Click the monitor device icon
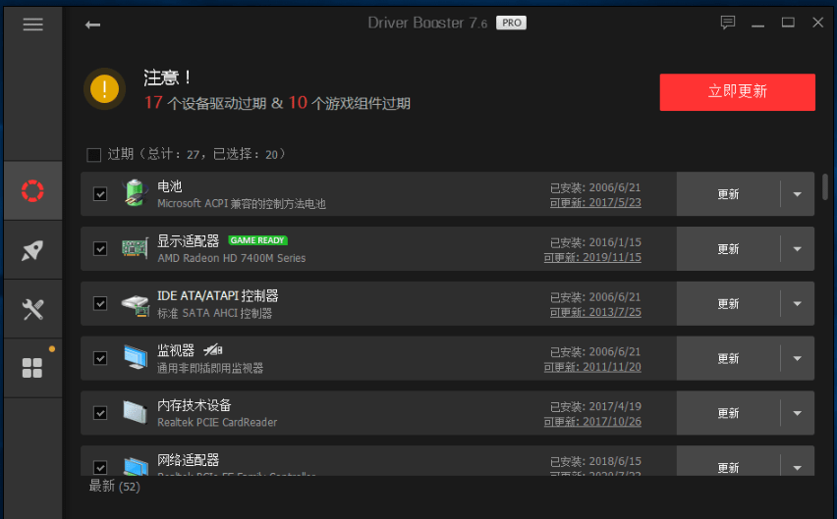This screenshot has height=519, width=837. [x=136, y=357]
